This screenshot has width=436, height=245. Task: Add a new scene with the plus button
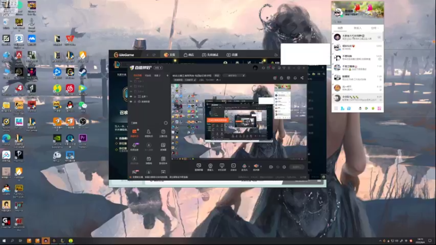click(x=167, y=75)
